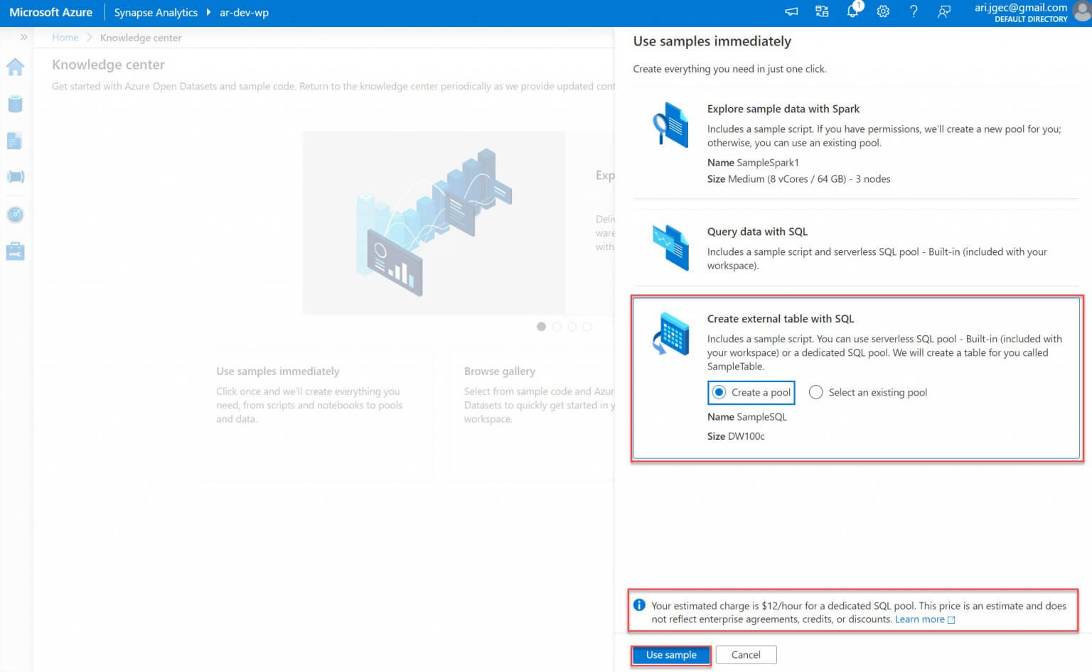This screenshot has width=1092, height=672.
Task: Select the Explore sample data with Spark option
Action: [856, 143]
